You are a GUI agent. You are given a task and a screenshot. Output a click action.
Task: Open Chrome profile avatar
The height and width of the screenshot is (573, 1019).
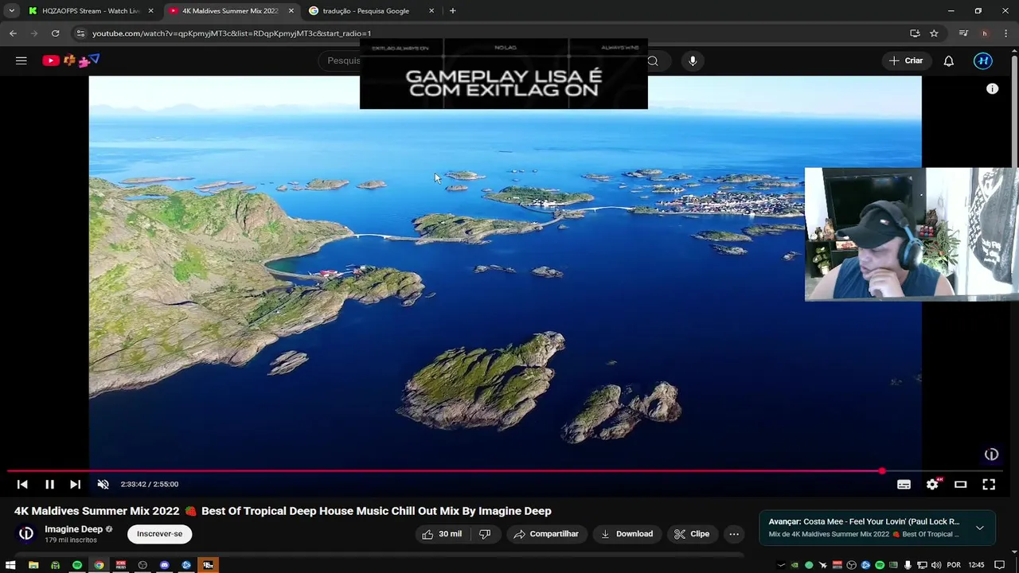[x=985, y=33]
